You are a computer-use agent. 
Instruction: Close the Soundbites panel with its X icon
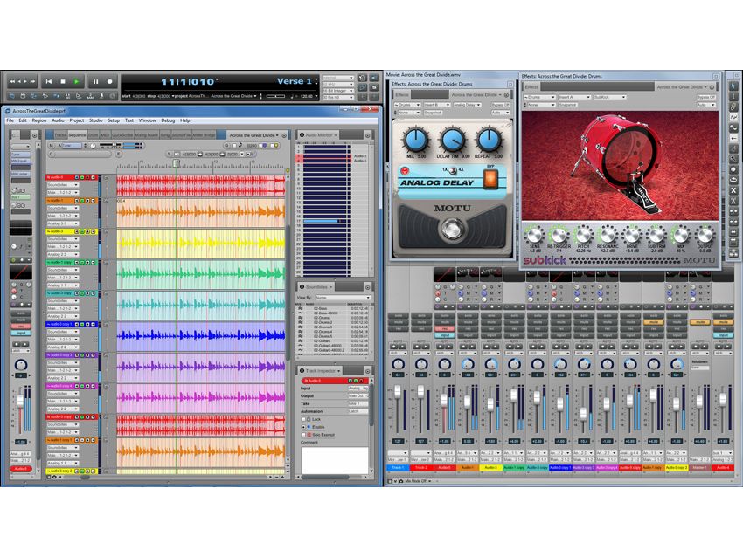click(302, 286)
